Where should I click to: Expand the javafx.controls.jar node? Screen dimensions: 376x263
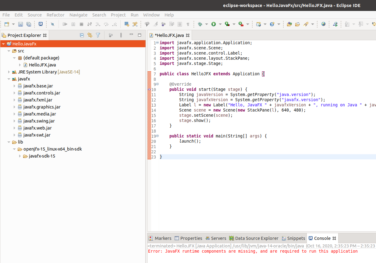pos(14,93)
